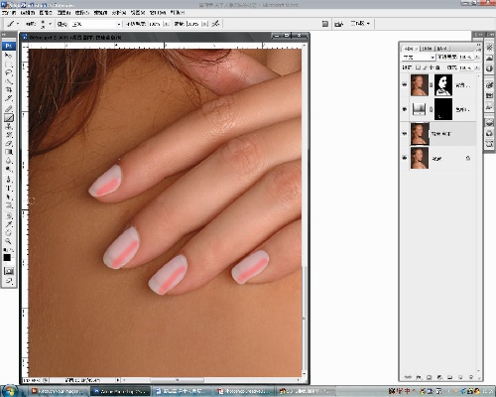
Task: Select the Brush tool in toolbox
Action: (8, 117)
